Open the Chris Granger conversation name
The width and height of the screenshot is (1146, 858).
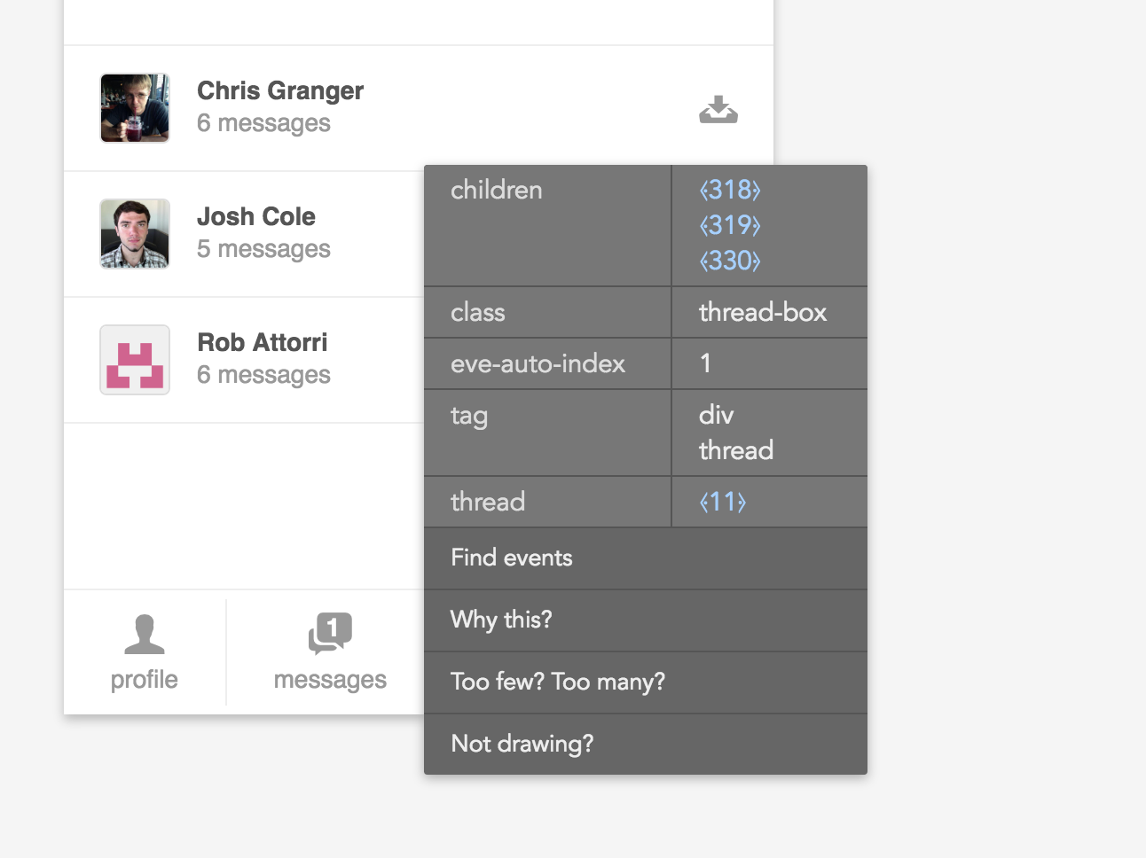point(280,90)
